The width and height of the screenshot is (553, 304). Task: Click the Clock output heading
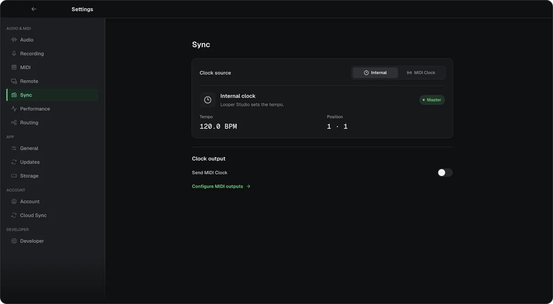209,159
